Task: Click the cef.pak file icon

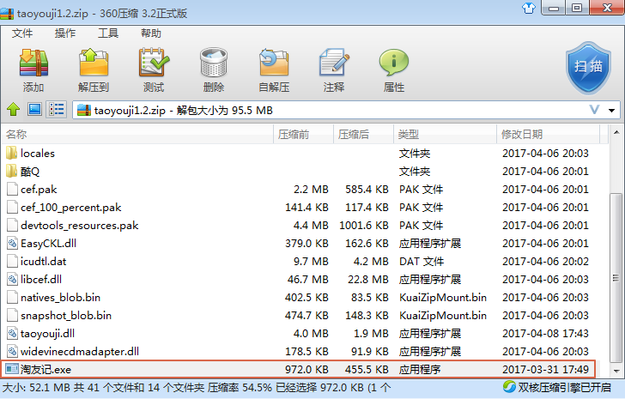Action: 12,189
